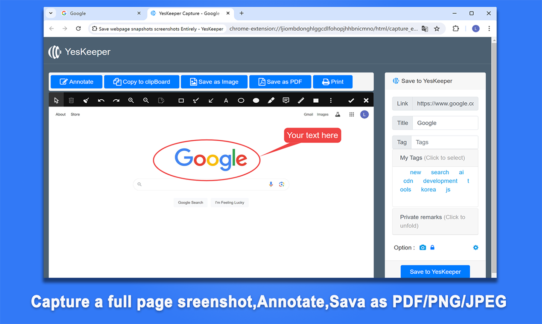Select the 'cdn' tag

point(408,181)
